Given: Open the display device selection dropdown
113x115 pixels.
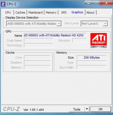Looking at the screenshot, I should point(34,24).
